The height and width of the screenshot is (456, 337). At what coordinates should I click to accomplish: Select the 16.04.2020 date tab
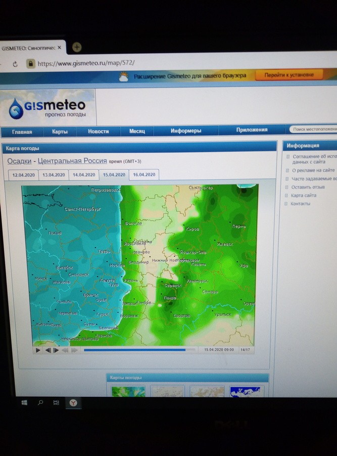[x=144, y=175]
